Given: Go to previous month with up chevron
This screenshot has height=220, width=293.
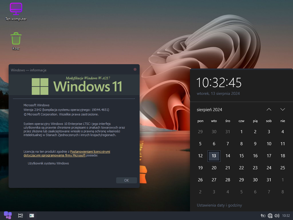Looking at the screenshot, I should coord(269,109).
